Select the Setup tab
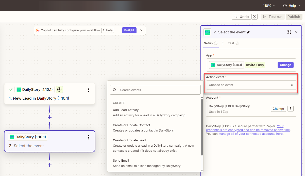The height and width of the screenshot is (176, 305). tap(208, 43)
